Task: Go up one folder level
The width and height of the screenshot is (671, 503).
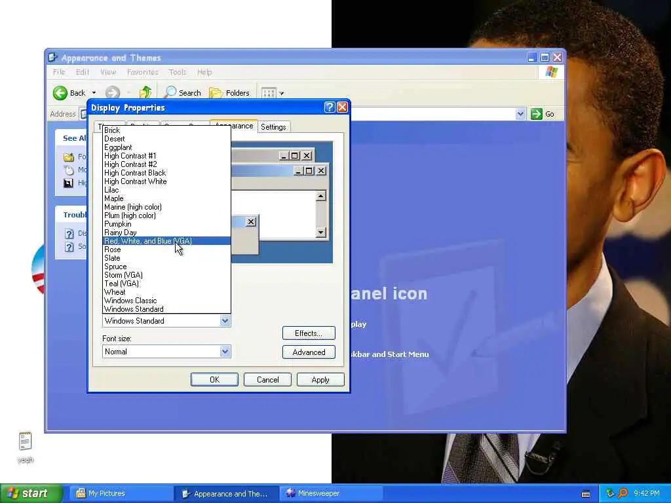Action: point(145,92)
